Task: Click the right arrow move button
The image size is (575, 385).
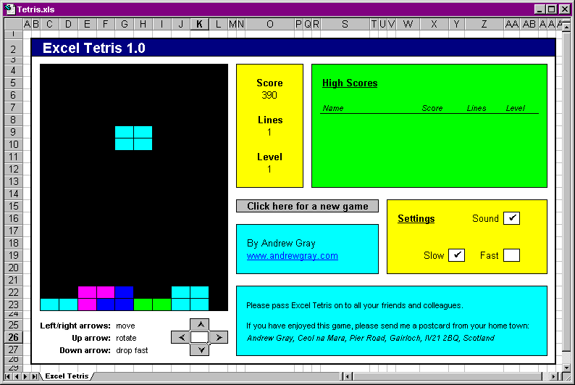Action: click(x=219, y=337)
